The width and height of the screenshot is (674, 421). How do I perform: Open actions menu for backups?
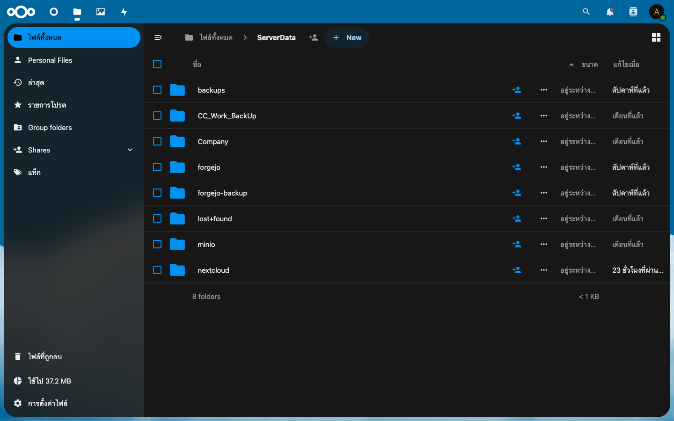tap(544, 90)
